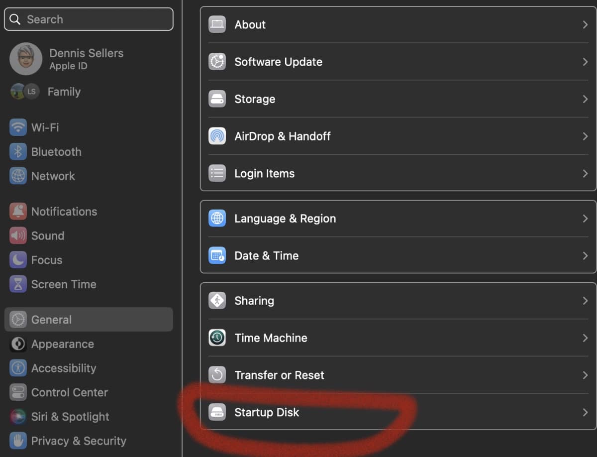The height and width of the screenshot is (457, 597).
Task: Select the Bluetooth icon in sidebar
Action: coord(18,152)
